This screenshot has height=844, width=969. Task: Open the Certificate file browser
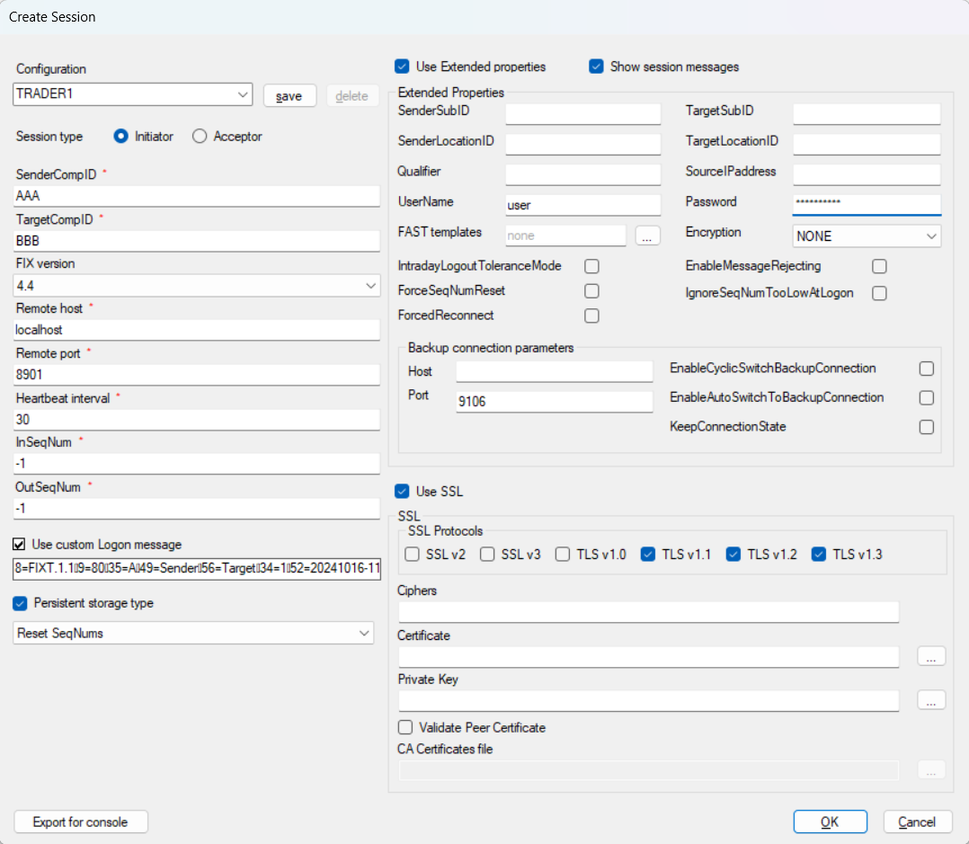pos(931,656)
